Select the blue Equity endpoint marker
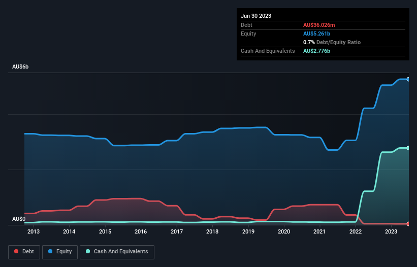Screen dimensions: 417x267 pyautogui.click(x=408, y=79)
